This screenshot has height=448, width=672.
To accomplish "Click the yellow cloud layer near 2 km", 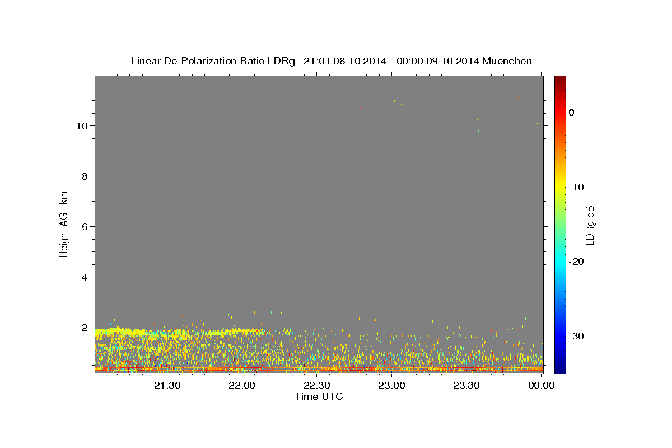I will 179,333.
